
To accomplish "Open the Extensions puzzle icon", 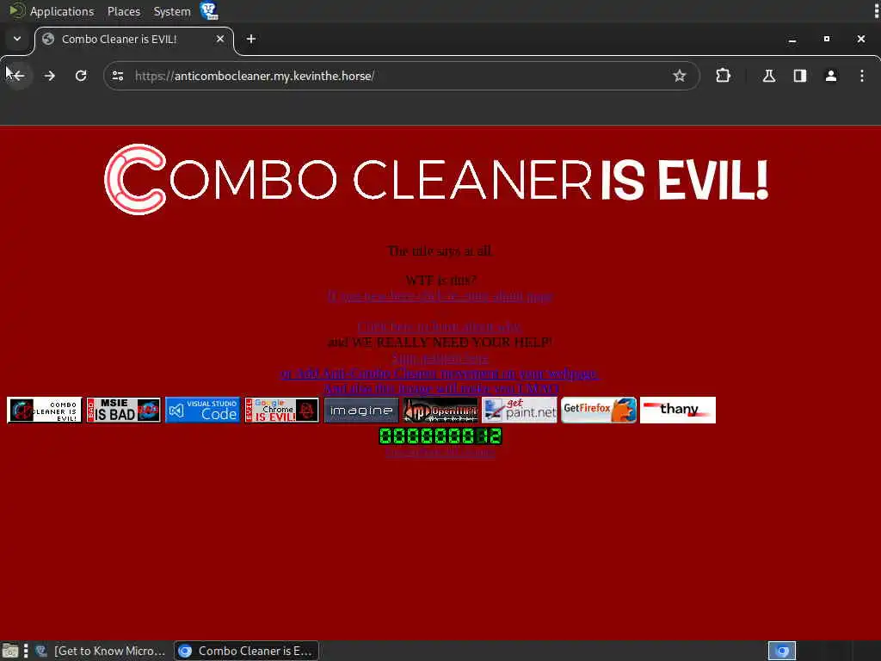I will pos(723,76).
